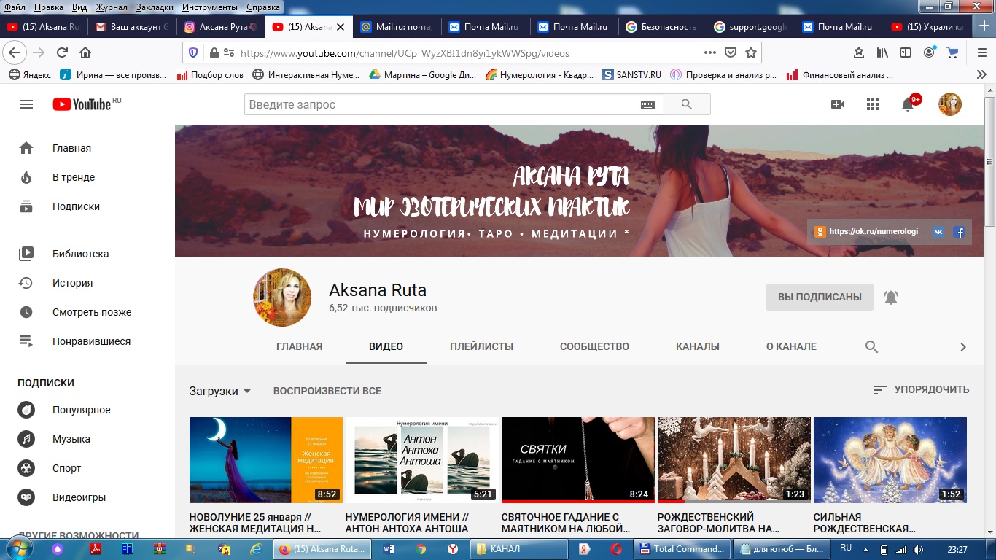Click the Firefox address bar URL
The image size is (996, 560).
[x=405, y=53]
